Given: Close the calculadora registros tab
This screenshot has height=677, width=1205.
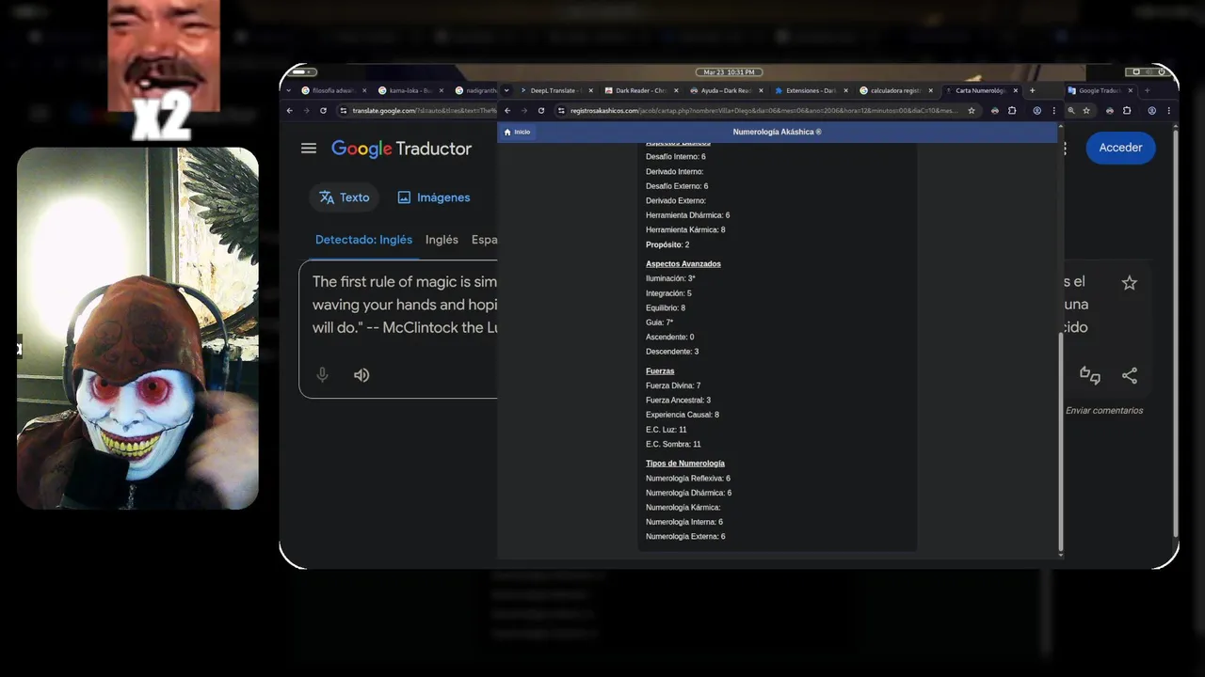Looking at the screenshot, I should 931,90.
